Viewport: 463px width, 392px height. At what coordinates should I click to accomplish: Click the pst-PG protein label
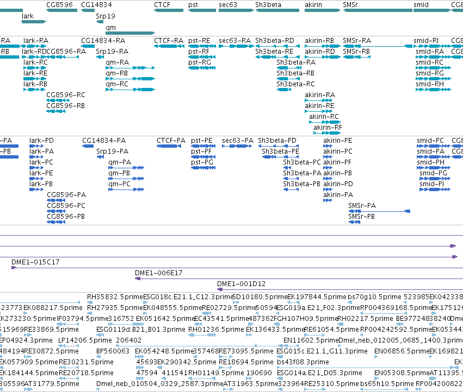[202, 162]
